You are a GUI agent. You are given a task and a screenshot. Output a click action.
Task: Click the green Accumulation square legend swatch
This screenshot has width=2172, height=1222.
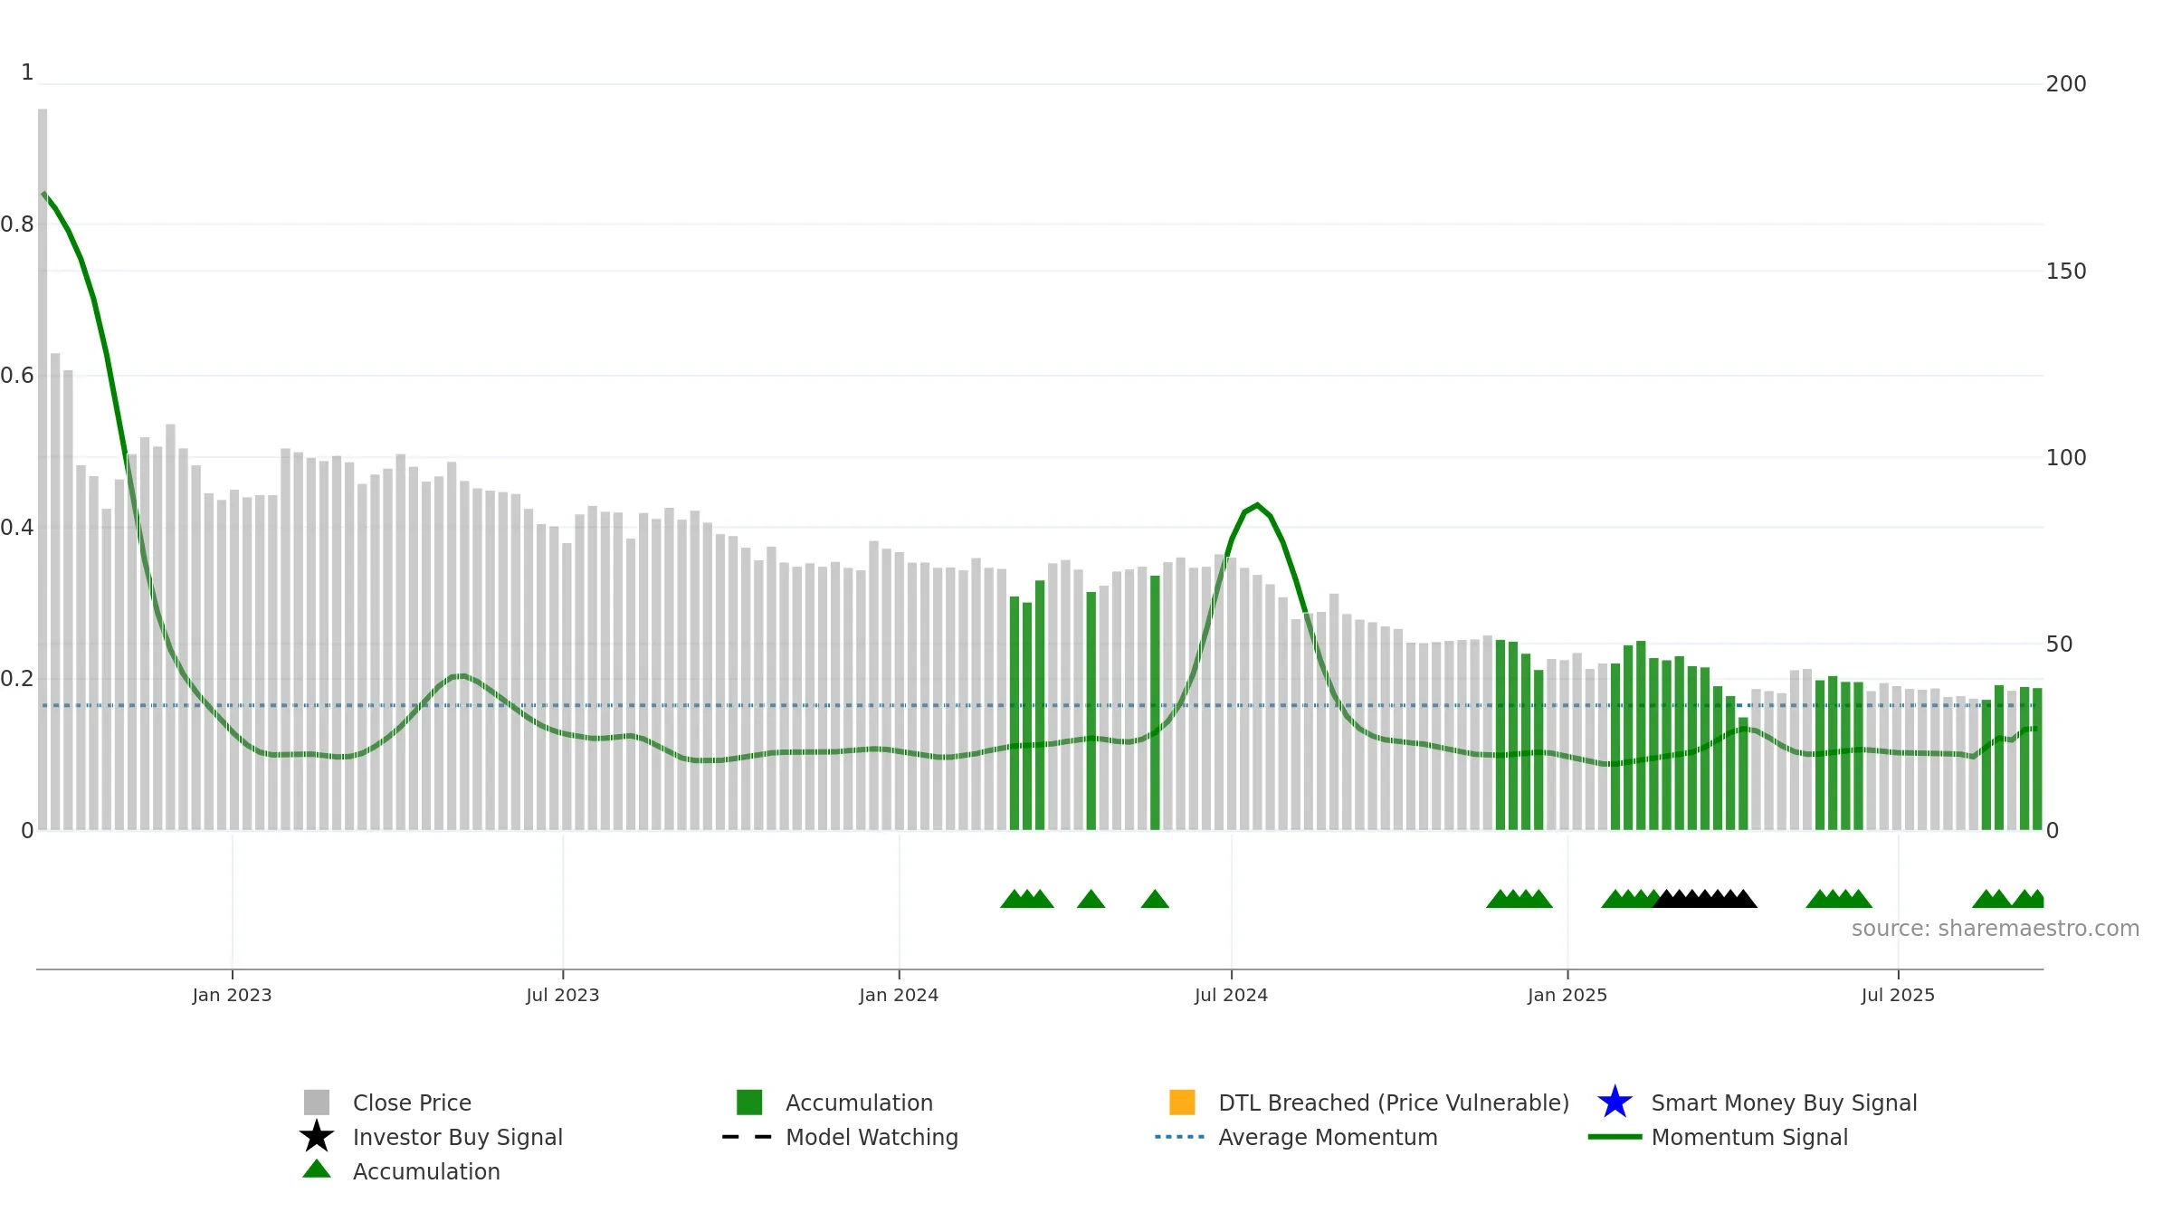(749, 1102)
